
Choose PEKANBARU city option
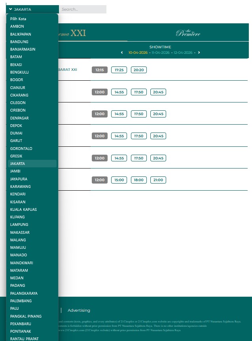(32, 324)
